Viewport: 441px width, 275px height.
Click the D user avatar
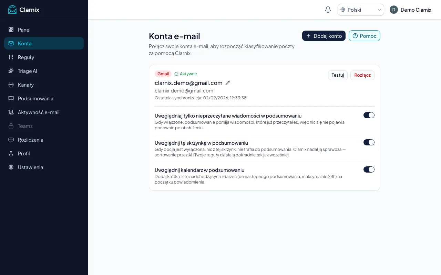pyautogui.click(x=394, y=10)
